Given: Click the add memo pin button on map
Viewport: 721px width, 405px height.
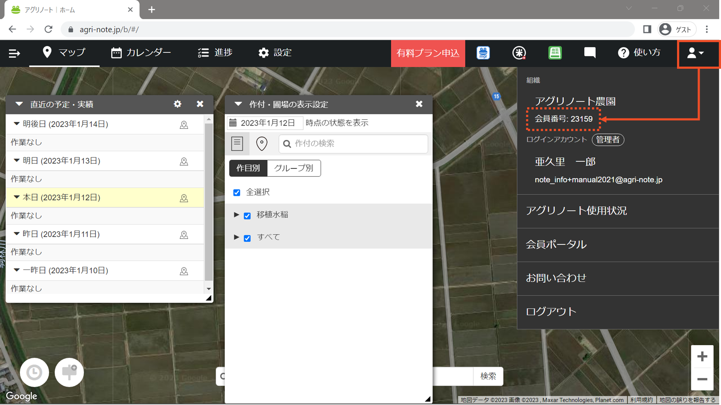Looking at the screenshot, I should [69, 372].
